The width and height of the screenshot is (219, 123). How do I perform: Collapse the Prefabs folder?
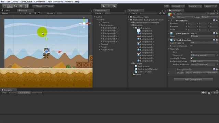131,25
